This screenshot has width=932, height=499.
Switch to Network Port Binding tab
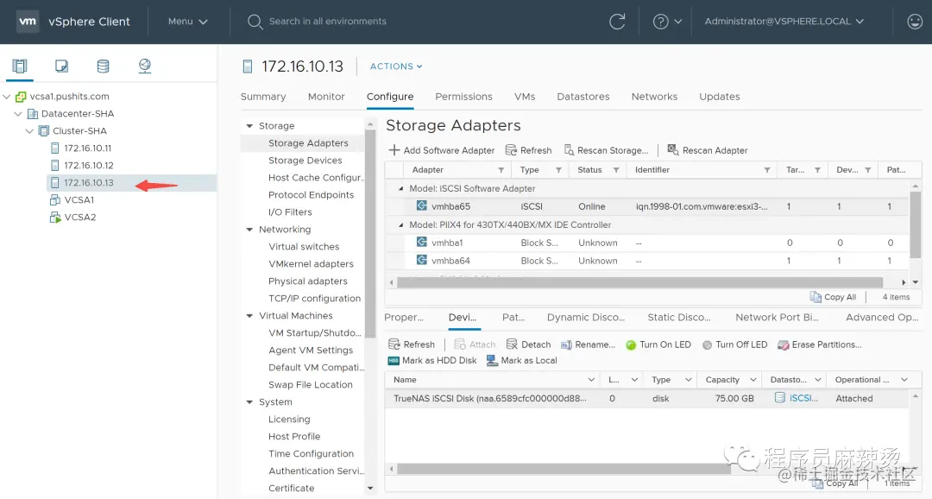[x=777, y=317]
